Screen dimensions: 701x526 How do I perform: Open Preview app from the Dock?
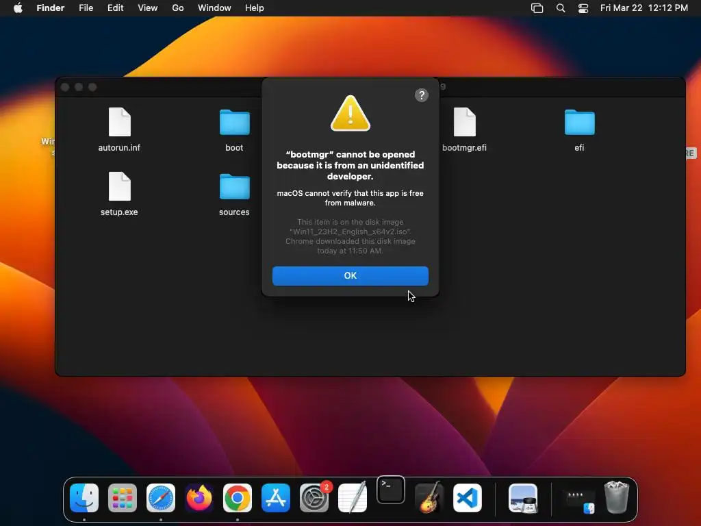(523, 497)
